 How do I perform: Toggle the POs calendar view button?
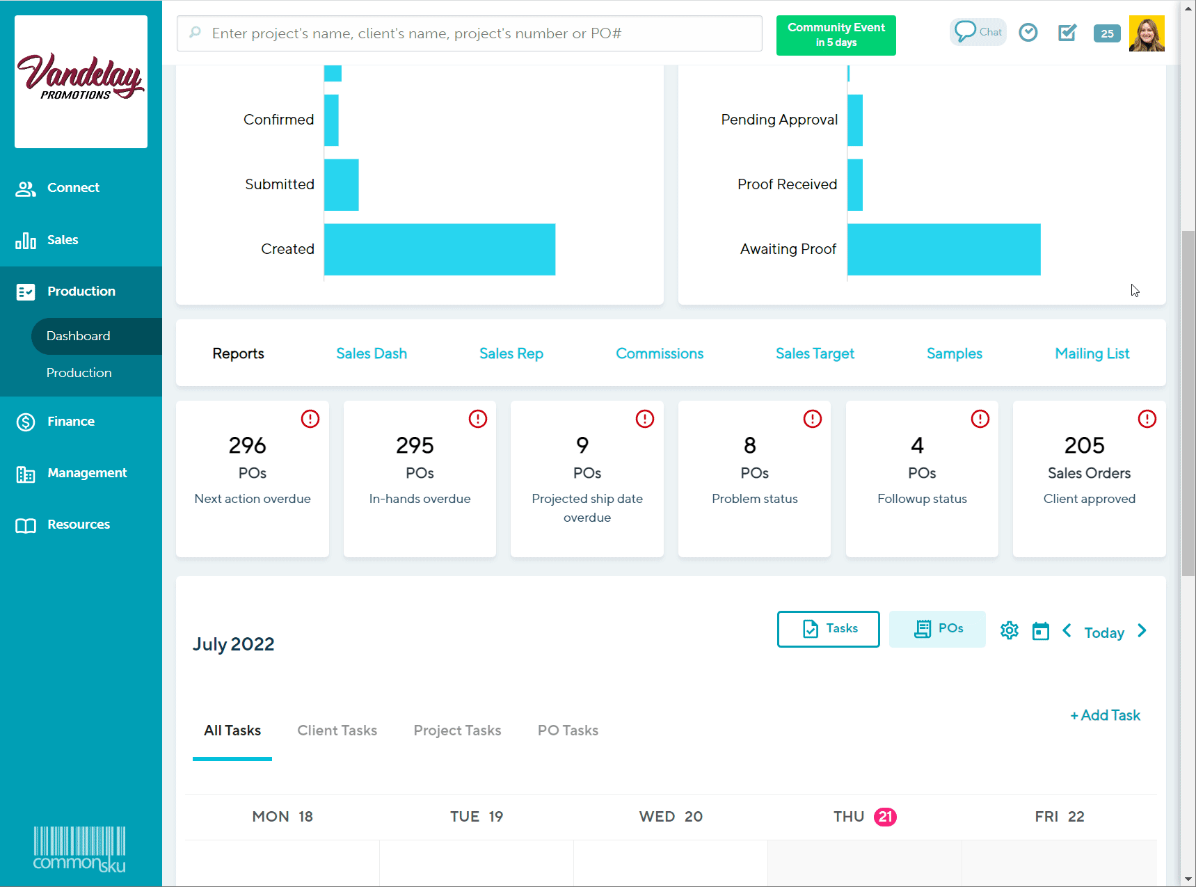[x=936, y=629]
